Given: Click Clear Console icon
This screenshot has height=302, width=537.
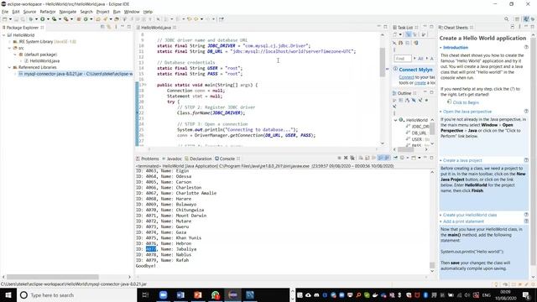Looking at the screenshot, I should click(361, 158).
